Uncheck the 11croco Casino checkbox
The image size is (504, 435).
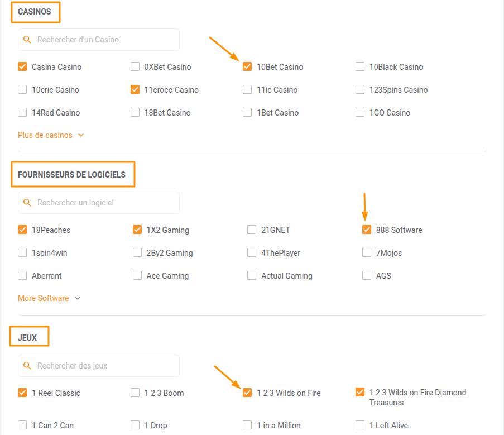click(x=135, y=89)
